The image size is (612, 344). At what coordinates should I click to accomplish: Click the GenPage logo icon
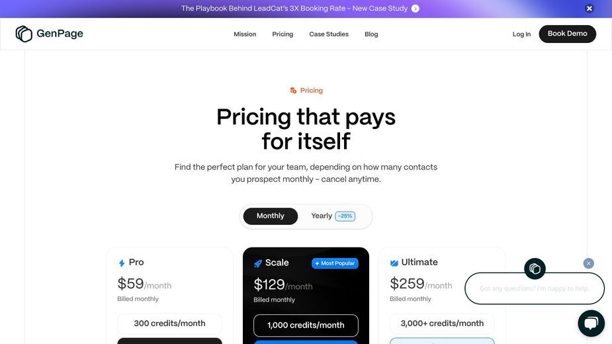click(x=24, y=34)
